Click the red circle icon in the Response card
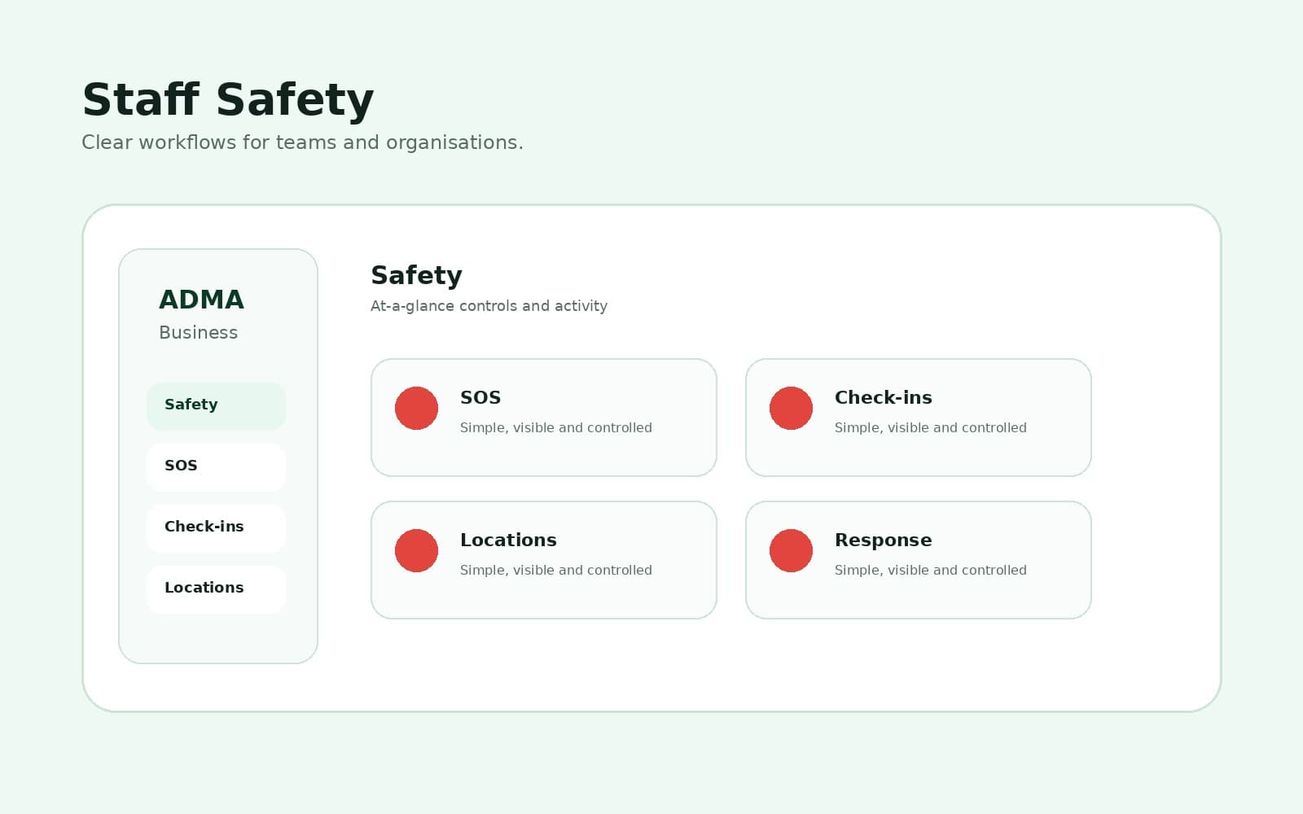Screen dimensions: 1303x814 pos(791,550)
